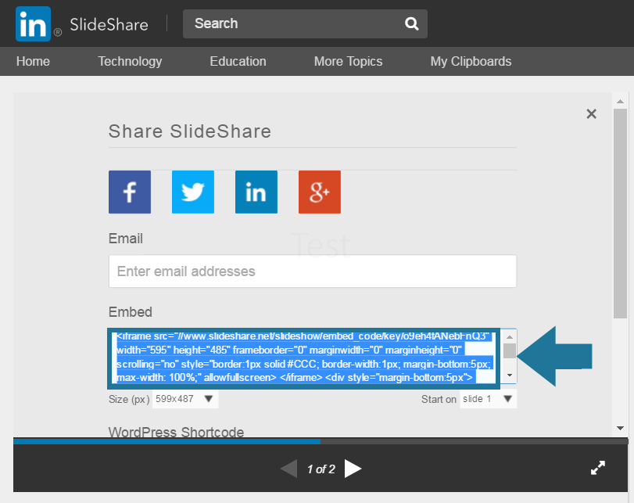Screen dimensions: 634x503
Task: Expand the More Topics menu
Action: pos(348,61)
